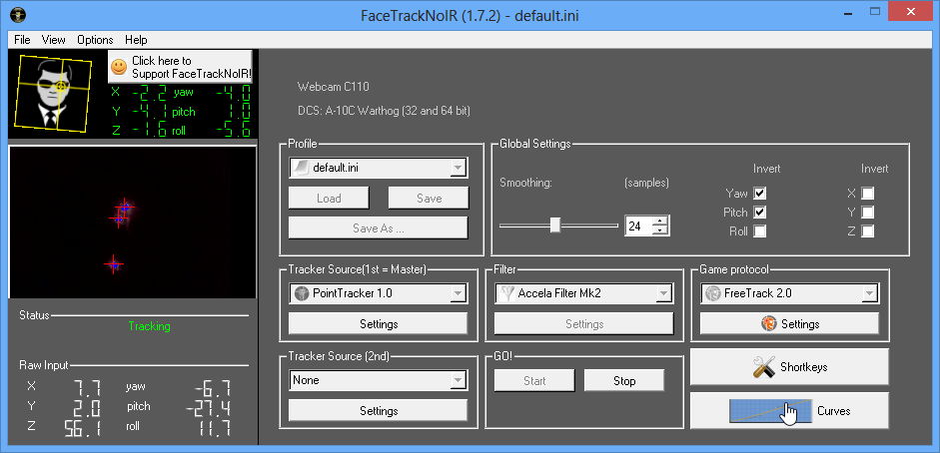
Task: Toggle the Roll invert checkbox
Action: [x=760, y=231]
